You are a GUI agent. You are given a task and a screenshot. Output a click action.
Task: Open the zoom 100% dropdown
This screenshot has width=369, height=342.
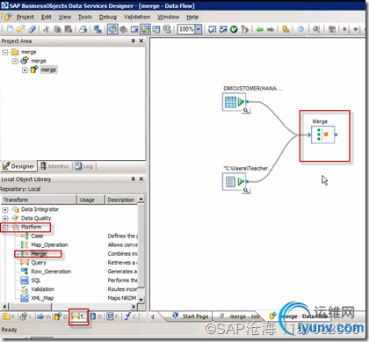(x=199, y=29)
